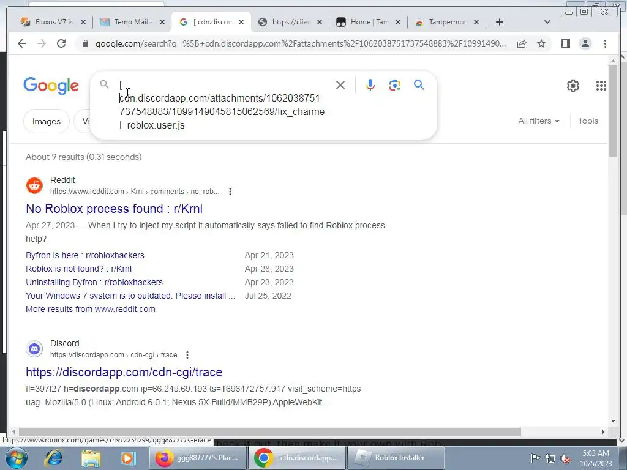Click the address bar URL
627x470 pixels.
point(300,43)
